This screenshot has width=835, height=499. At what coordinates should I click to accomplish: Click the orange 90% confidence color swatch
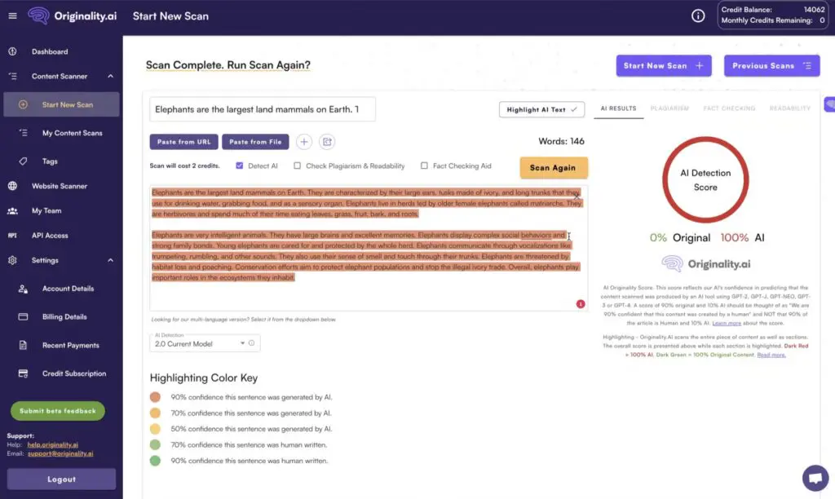click(155, 397)
